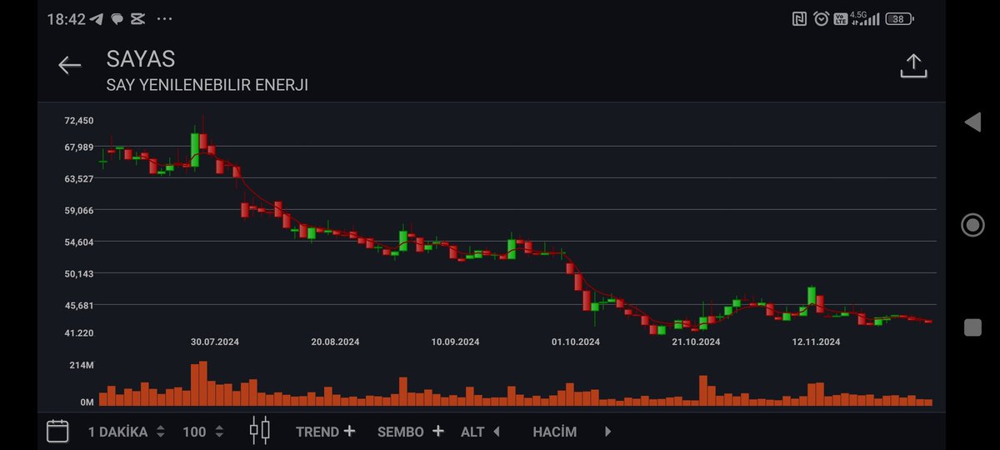
Task: Select the ALT panel label
Action: coord(472,432)
